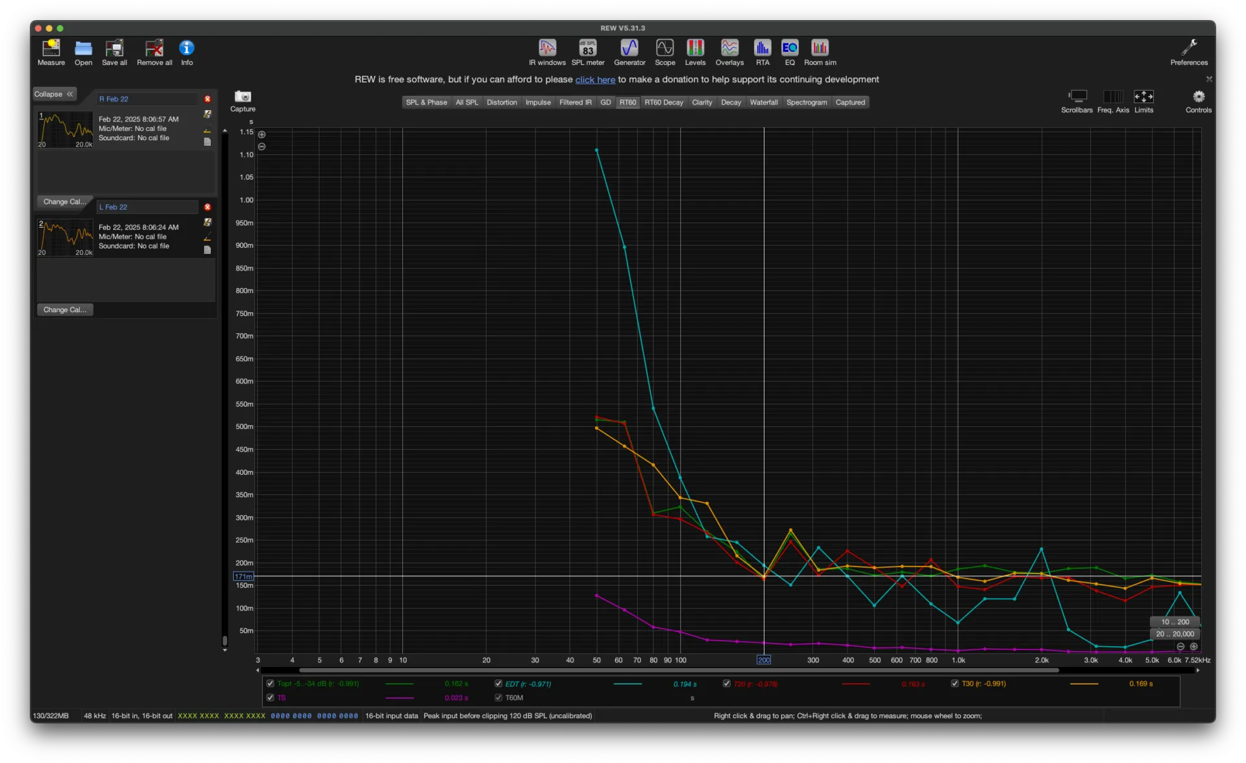Collapse the measurements side panel
Screen dimensions: 1246x763
click(55, 94)
